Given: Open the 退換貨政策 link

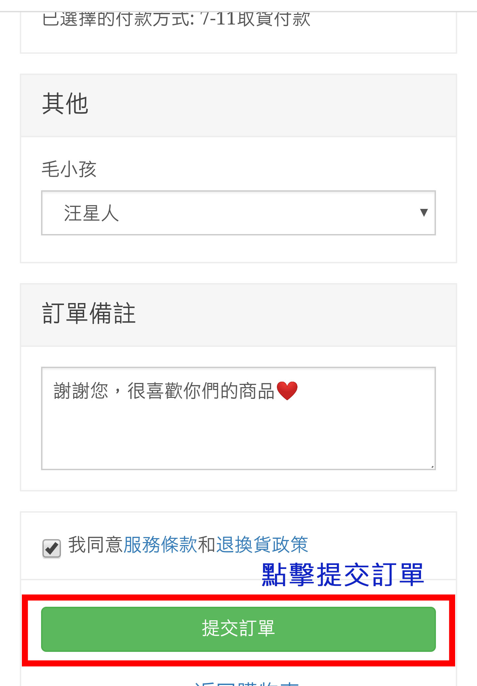Looking at the screenshot, I should tap(262, 545).
